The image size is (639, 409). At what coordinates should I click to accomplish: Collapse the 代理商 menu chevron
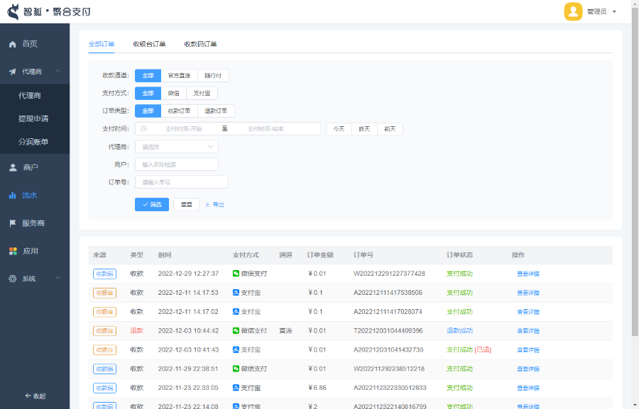(58, 71)
